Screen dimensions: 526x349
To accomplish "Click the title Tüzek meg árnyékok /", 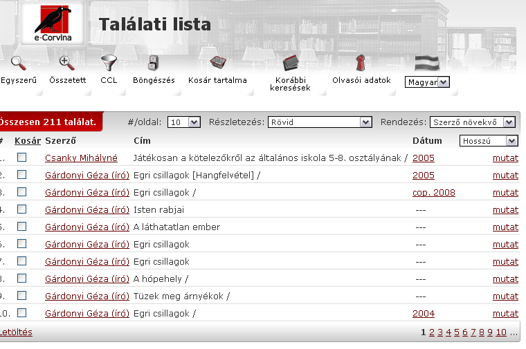I will coord(181,296).
